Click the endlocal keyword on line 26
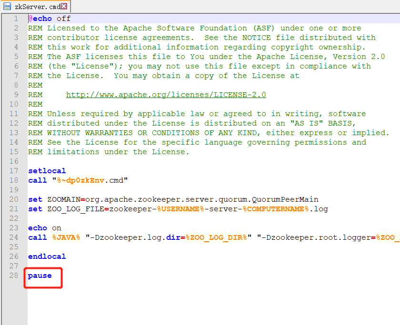 tap(47, 256)
